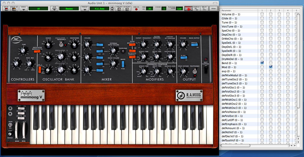Toggle the A-440 blue switch
Image resolution: width=304 pixels, height=157 pixels.
[x=184, y=58]
